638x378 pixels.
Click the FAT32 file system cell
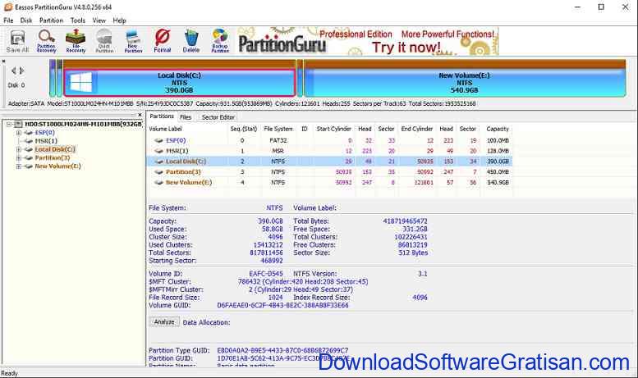coord(278,141)
